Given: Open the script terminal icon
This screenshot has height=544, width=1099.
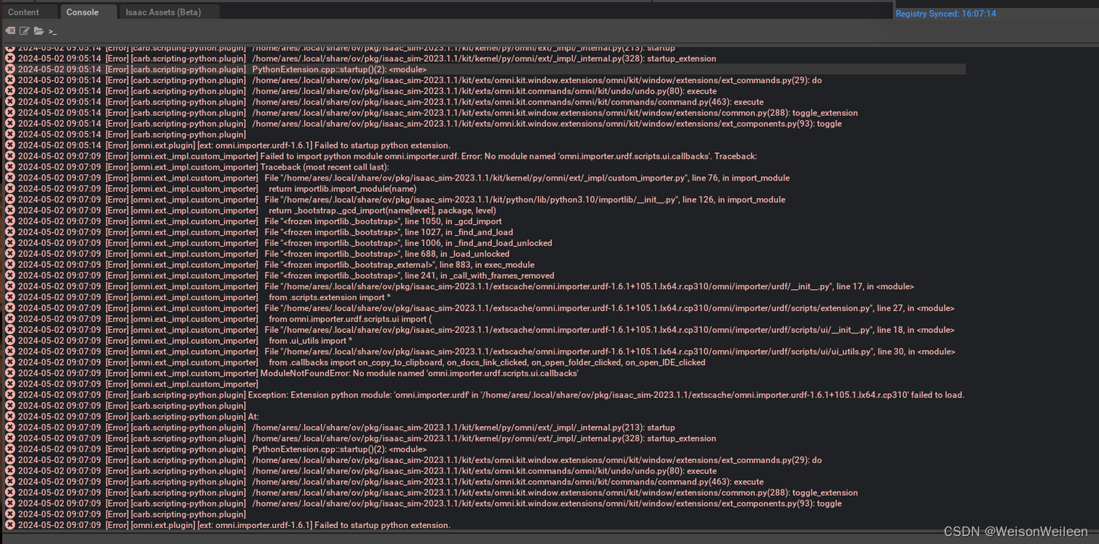Looking at the screenshot, I should 52,31.
